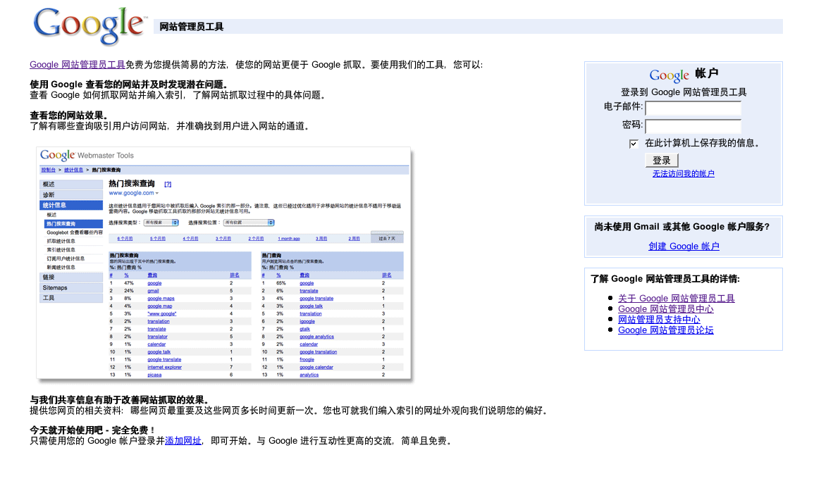833x481 pixels.
Task: Expand the www.google.com site selector arrow
Action: coord(157,193)
